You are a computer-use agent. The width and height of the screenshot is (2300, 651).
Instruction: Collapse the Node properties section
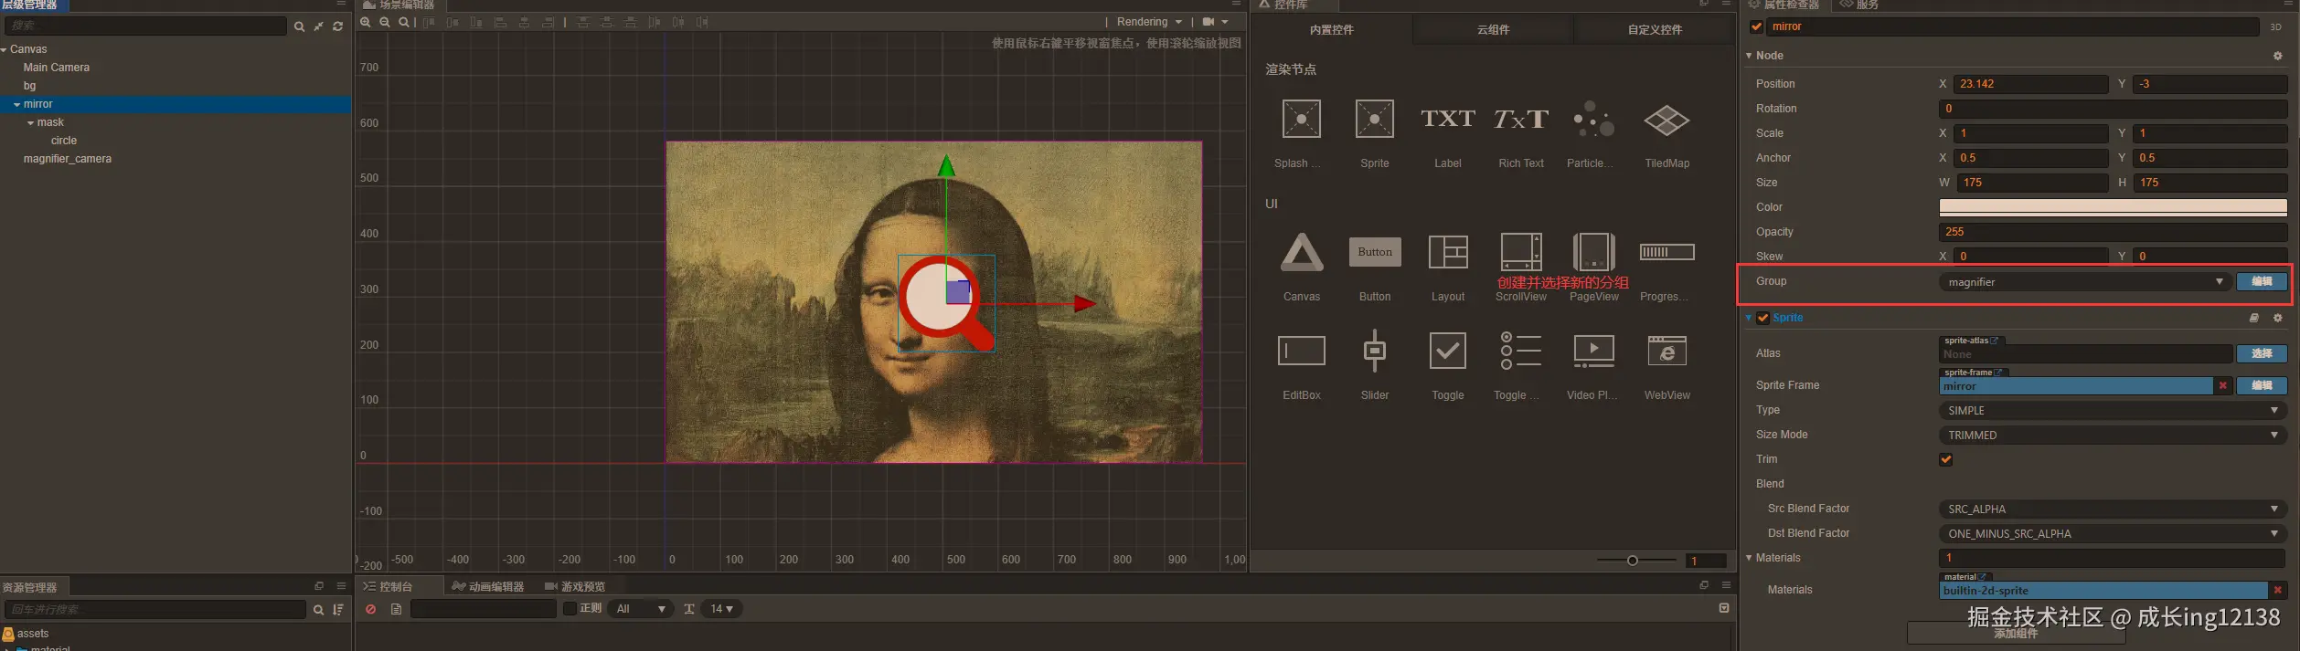(1749, 56)
